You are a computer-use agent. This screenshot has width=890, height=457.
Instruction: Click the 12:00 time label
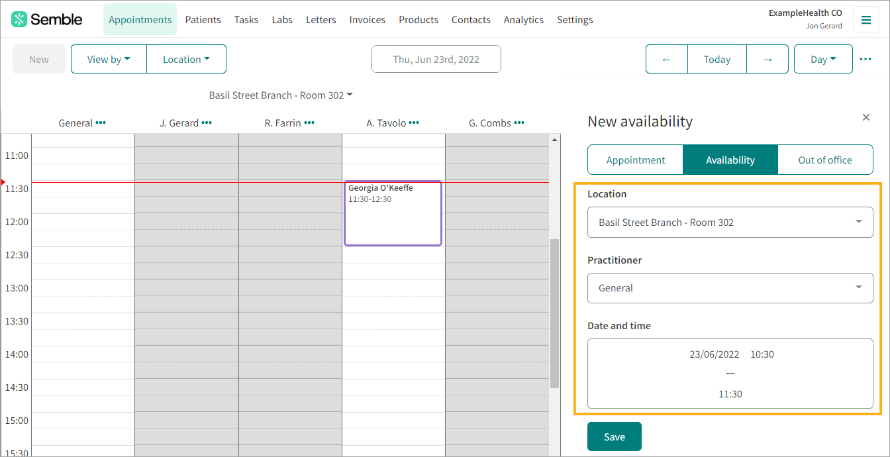click(17, 222)
